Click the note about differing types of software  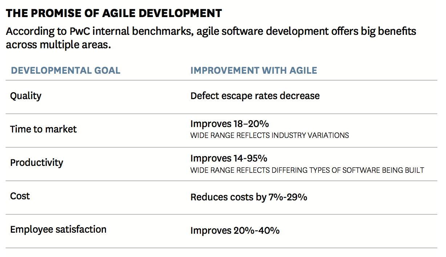[x=307, y=170]
